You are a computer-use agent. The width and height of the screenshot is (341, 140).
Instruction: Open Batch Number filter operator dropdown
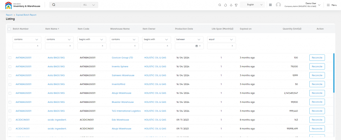(x=27, y=39)
